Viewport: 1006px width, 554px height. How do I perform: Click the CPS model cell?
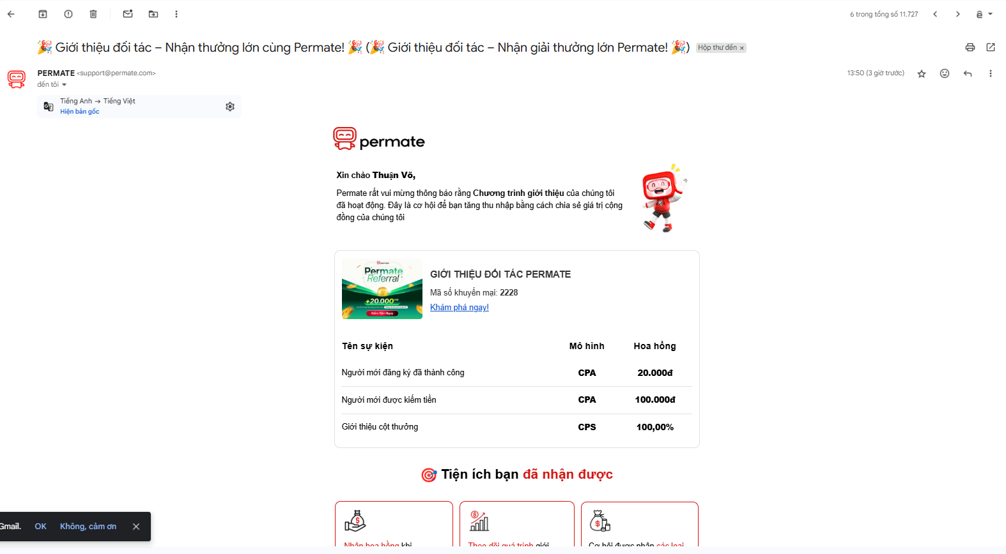click(587, 427)
